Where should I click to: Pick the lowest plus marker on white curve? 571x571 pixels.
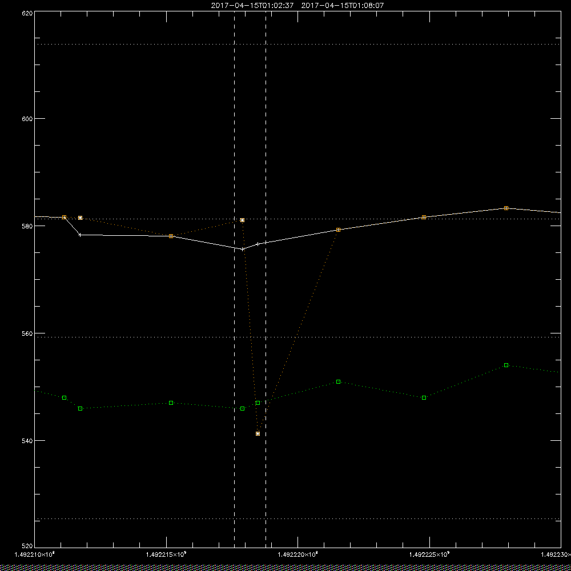pyautogui.click(x=243, y=249)
